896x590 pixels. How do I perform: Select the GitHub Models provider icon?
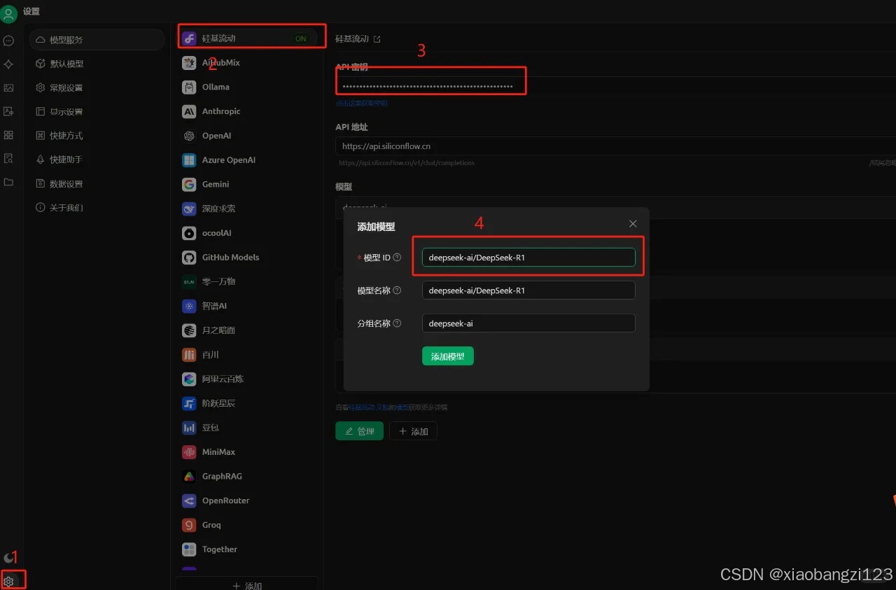coord(189,258)
